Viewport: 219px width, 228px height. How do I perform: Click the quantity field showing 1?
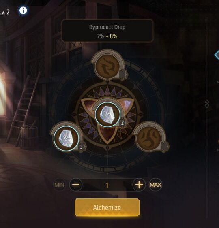[107, 185]
